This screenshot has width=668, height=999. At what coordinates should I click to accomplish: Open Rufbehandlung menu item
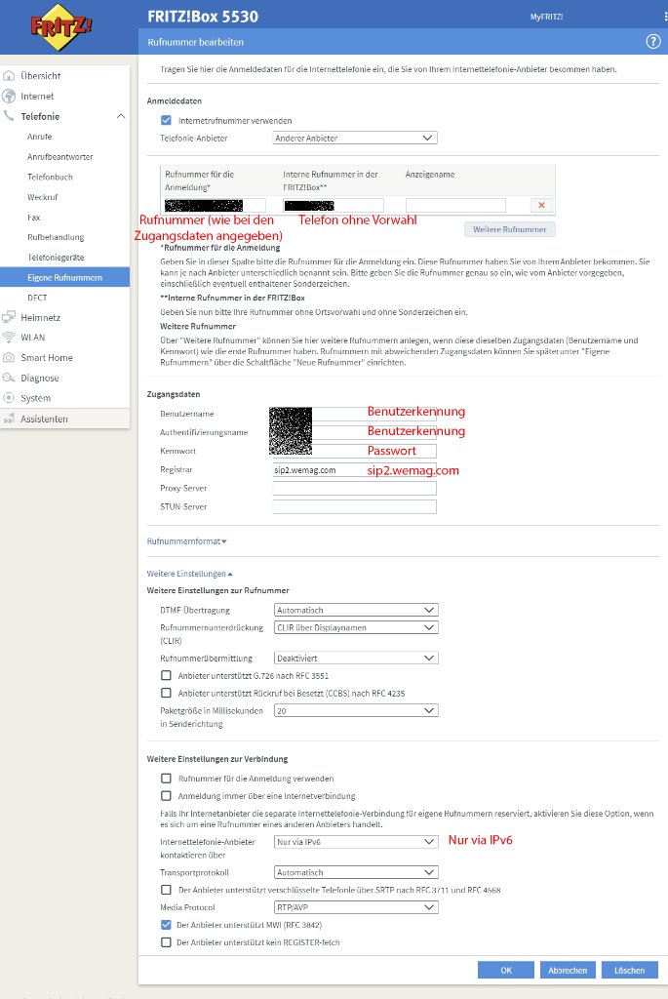pos(56,237)
